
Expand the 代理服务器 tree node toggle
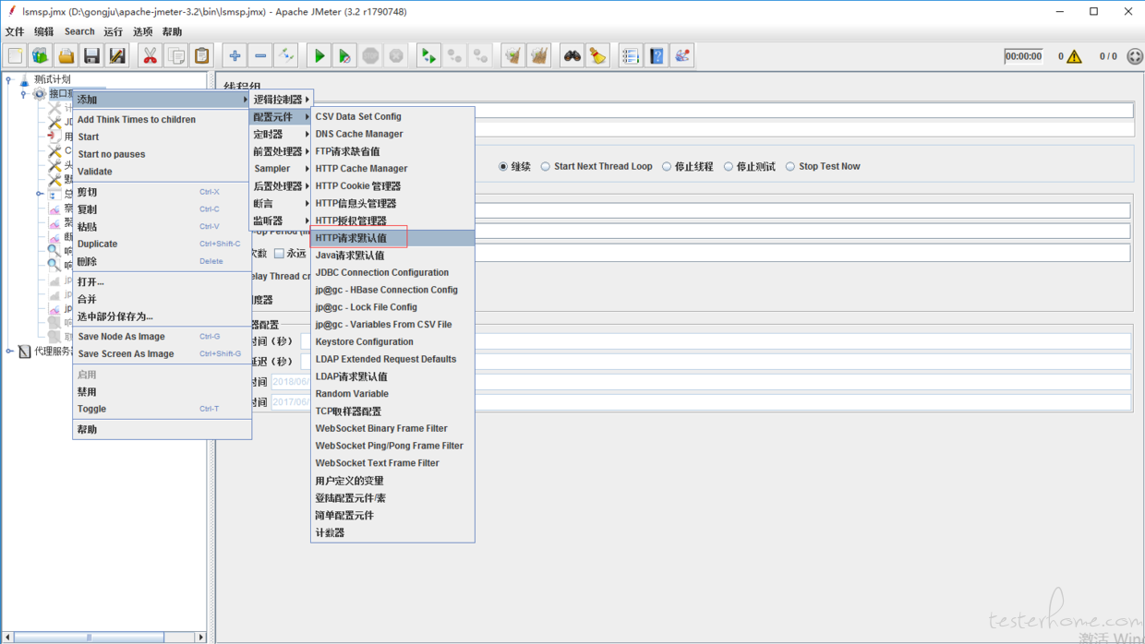(9, 352)
